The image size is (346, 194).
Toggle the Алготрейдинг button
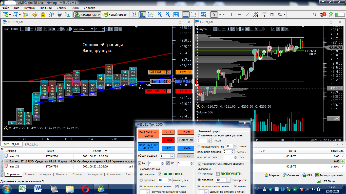pos(87,14)
